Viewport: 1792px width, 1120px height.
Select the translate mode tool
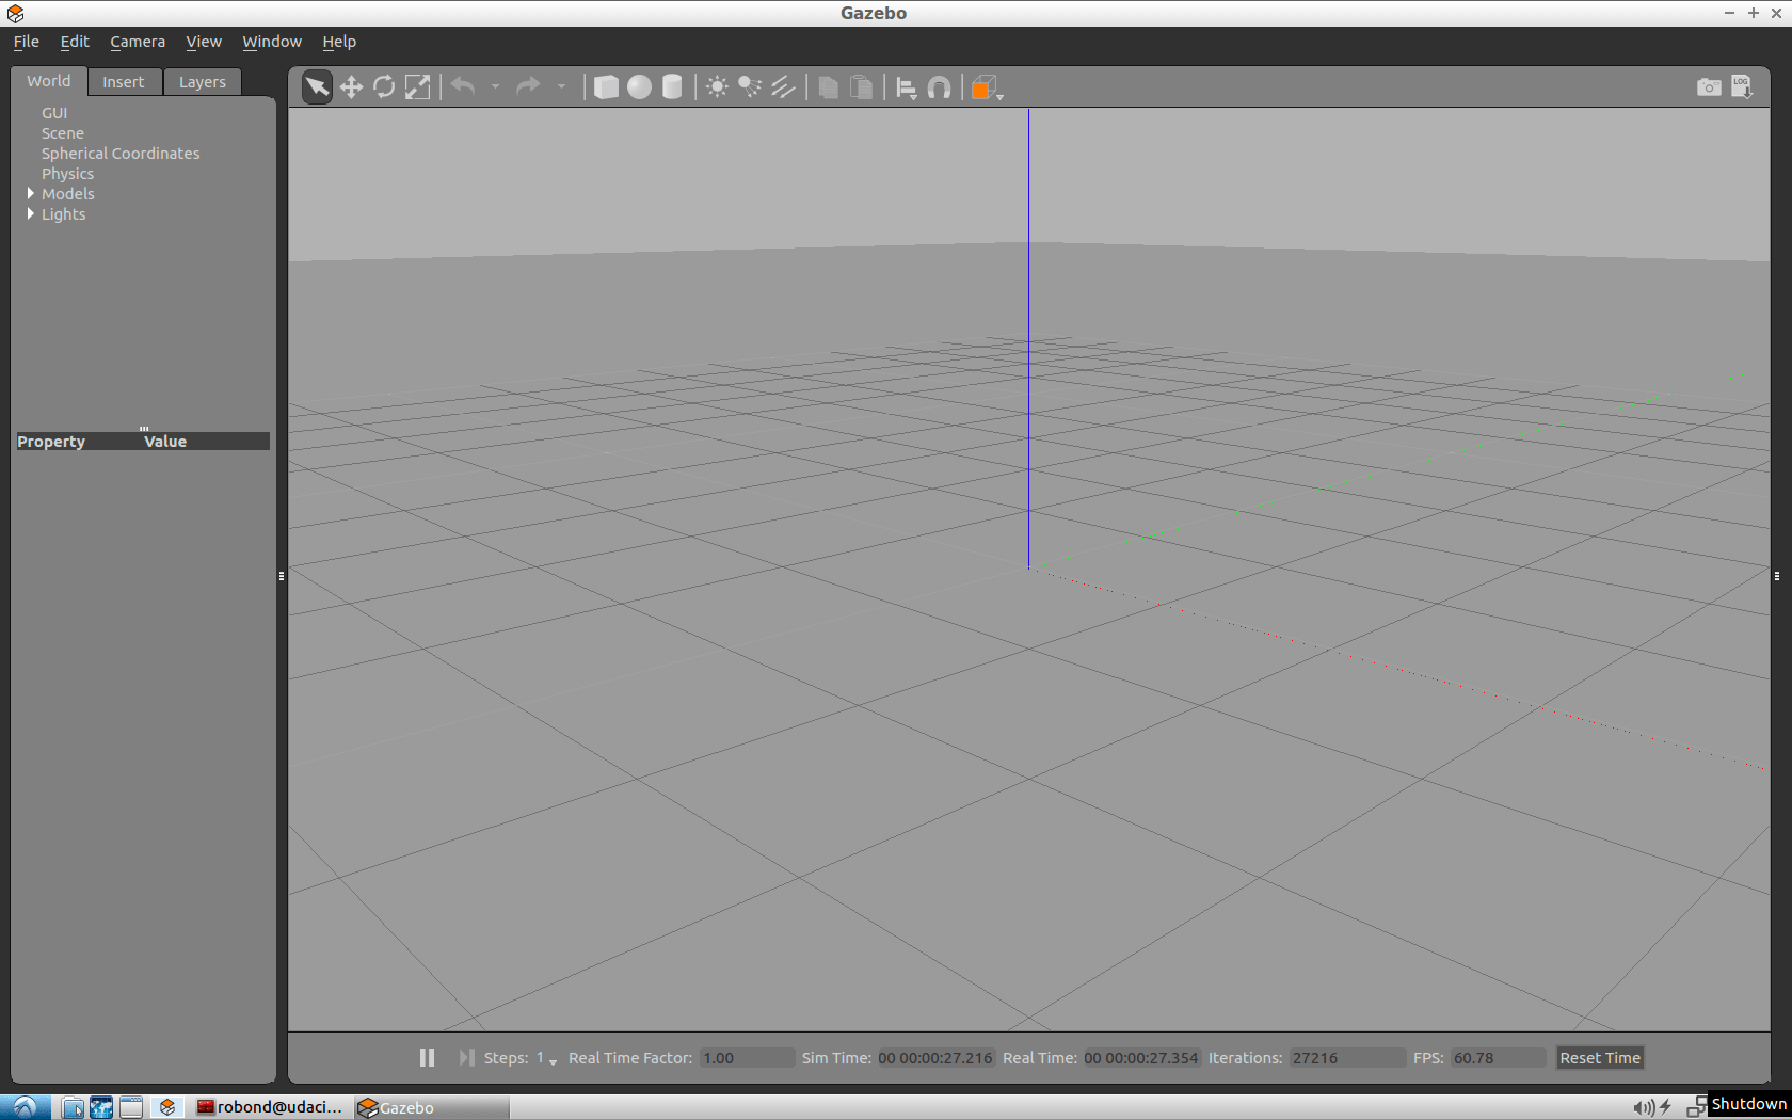tap(351, 87)
